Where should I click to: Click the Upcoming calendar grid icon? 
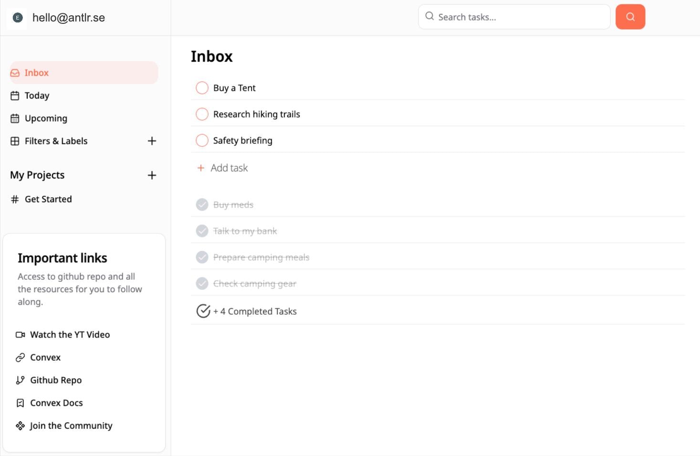(15, 118)
